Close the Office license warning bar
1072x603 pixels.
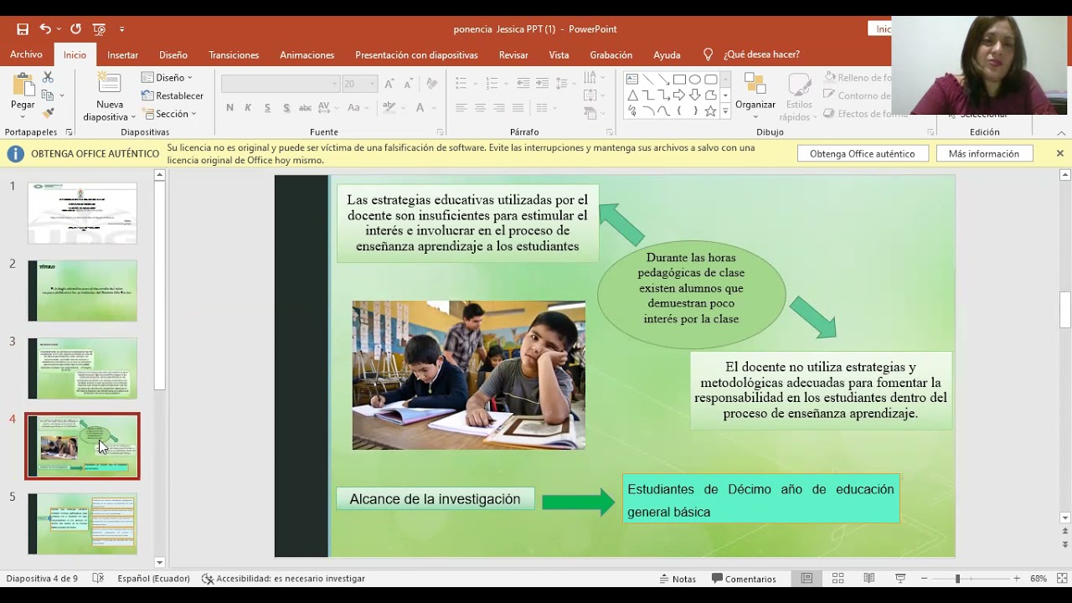point(1059,153)
